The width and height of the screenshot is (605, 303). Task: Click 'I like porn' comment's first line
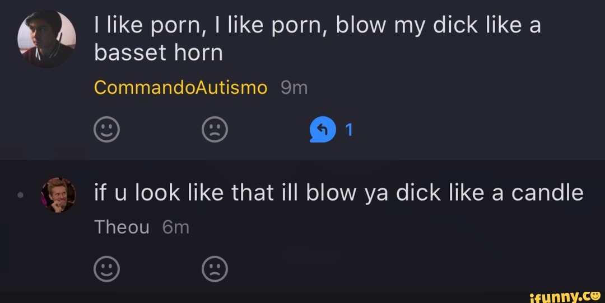point(317,26)
